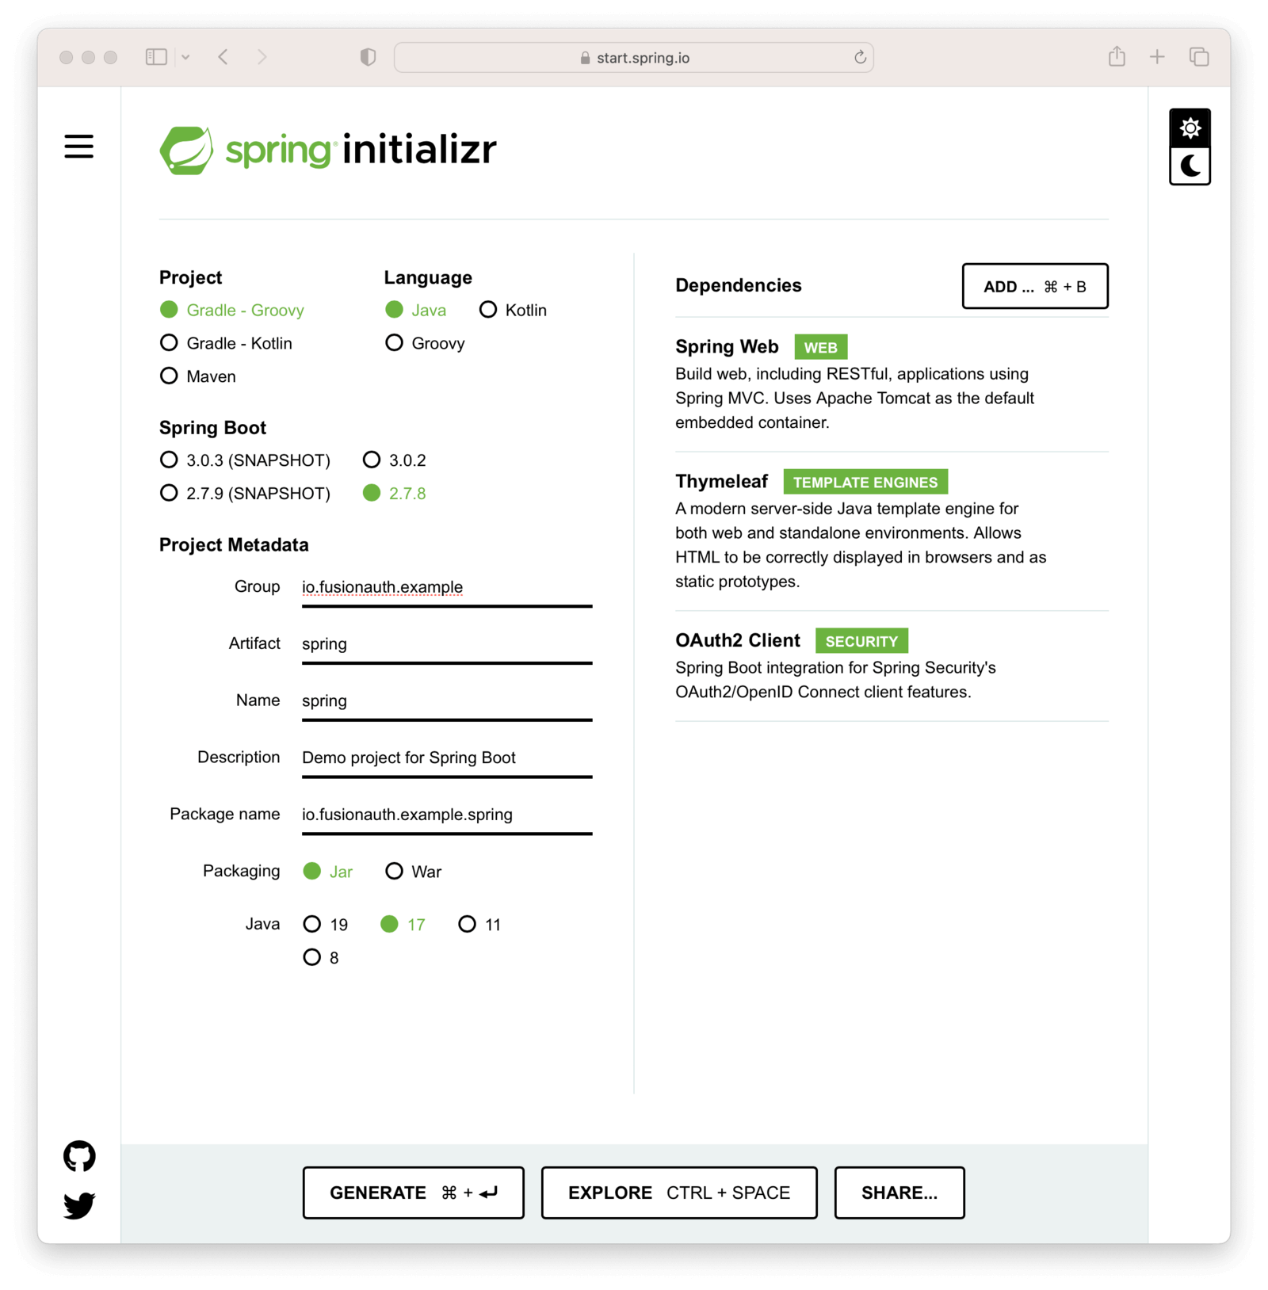This screenshot has width=1268, height=1290.
Task: Choose Java version 19
Action: [x=326, y=925]
